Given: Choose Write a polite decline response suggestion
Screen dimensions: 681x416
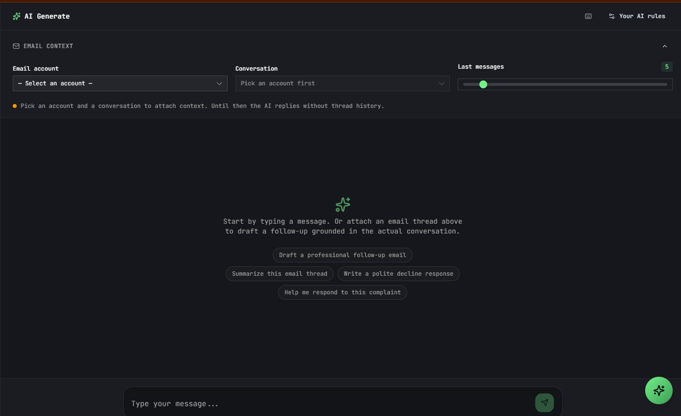Looking at the screenshot, I should tap(398, 274).
